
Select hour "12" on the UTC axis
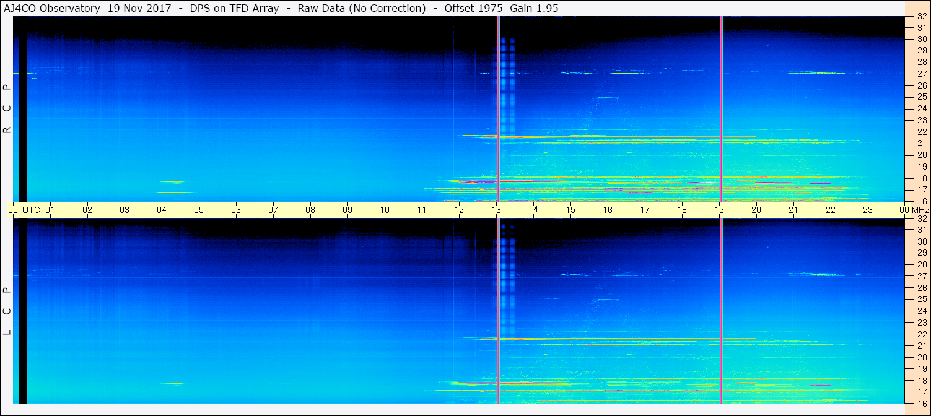(x=459, y=210)
